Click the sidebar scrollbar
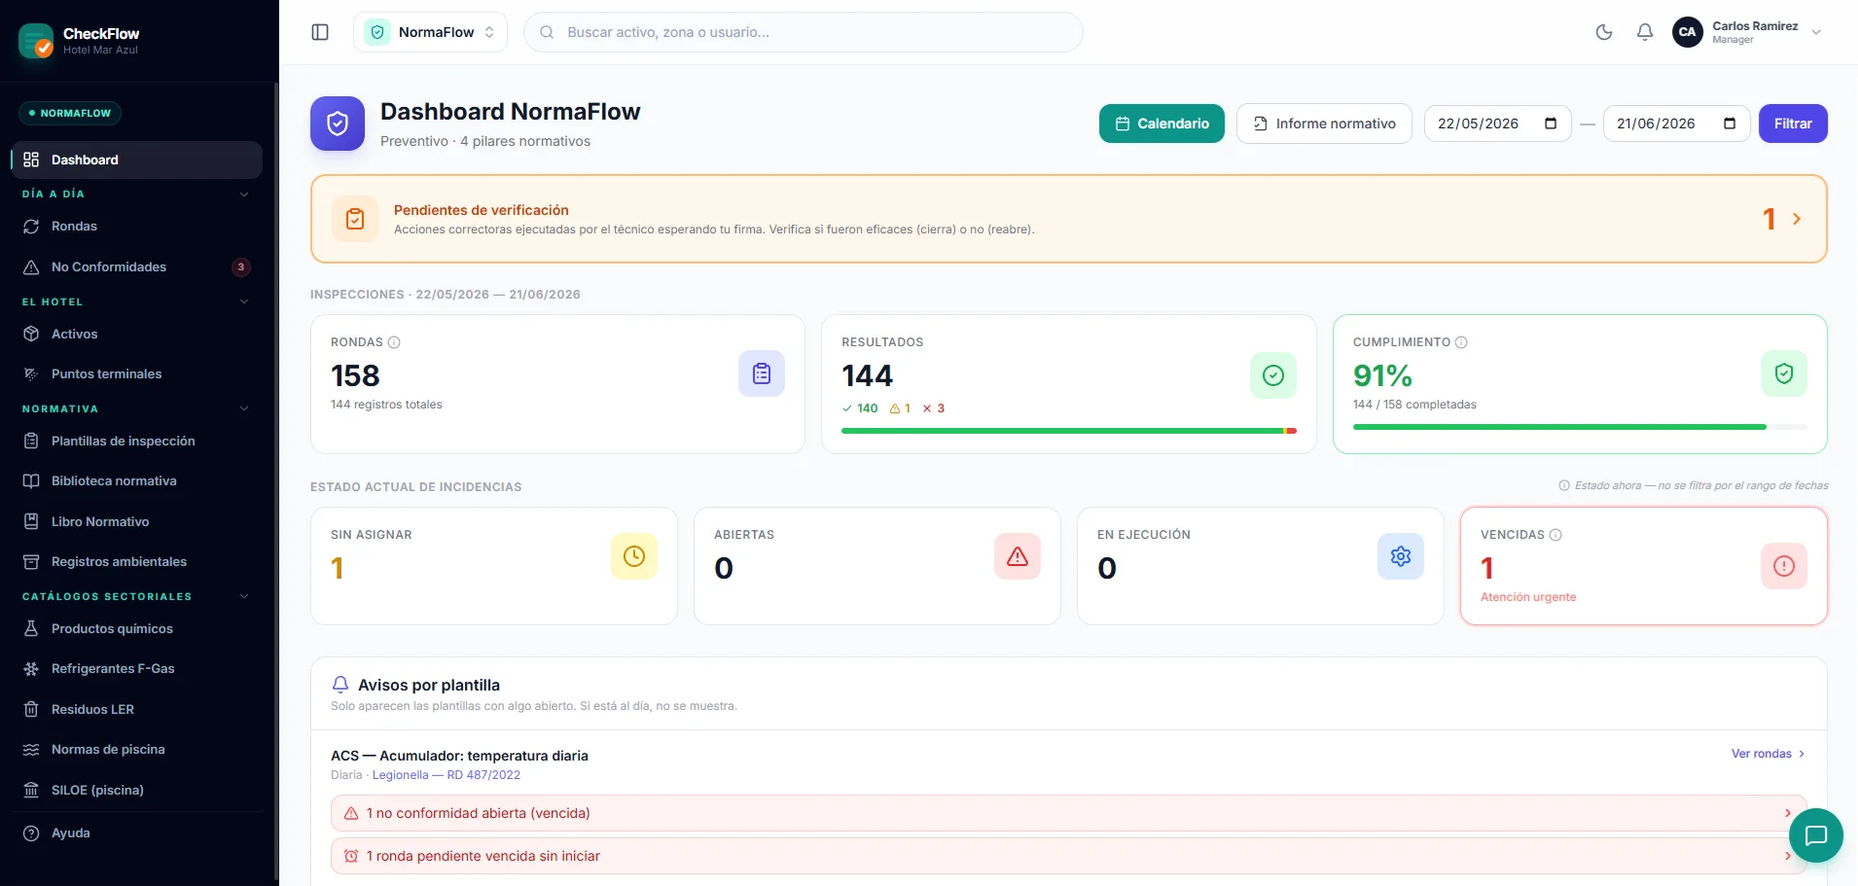The image size is (1858, 886). 276,481
